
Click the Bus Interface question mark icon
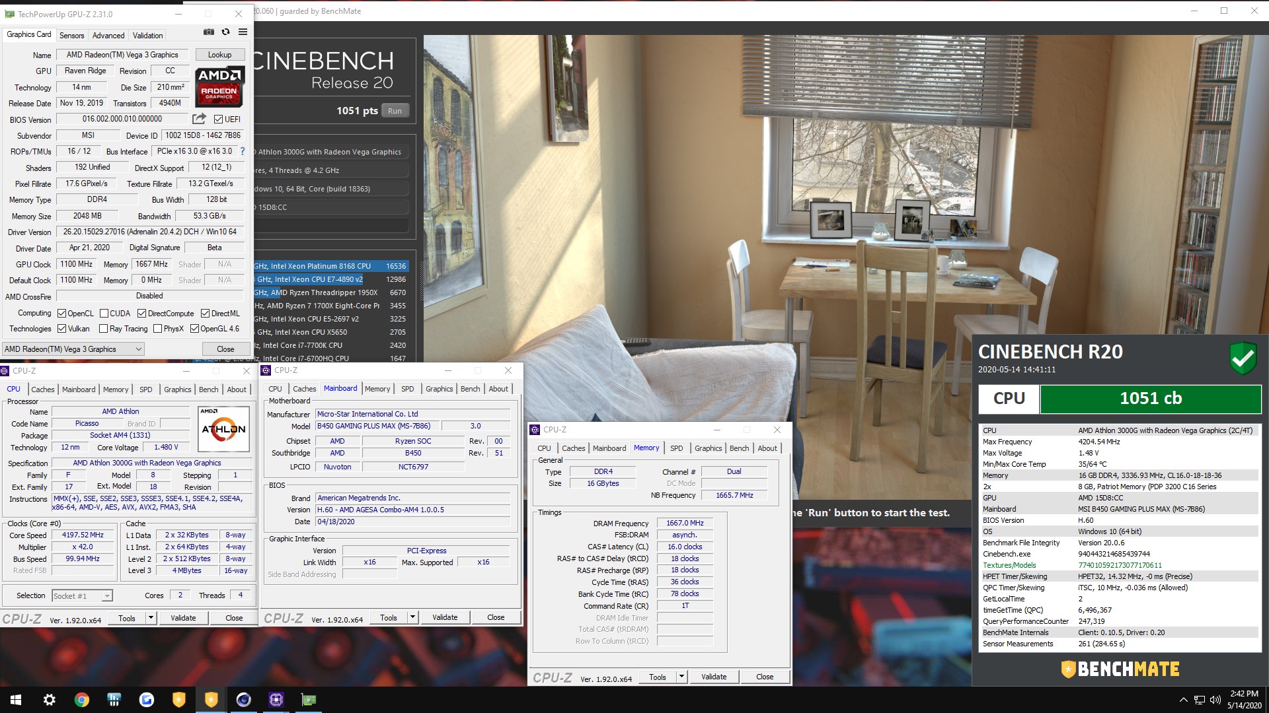(243, 151)
